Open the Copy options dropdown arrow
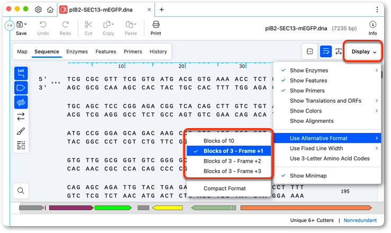This screenshot has width=391, height=233. coord(113,24)
